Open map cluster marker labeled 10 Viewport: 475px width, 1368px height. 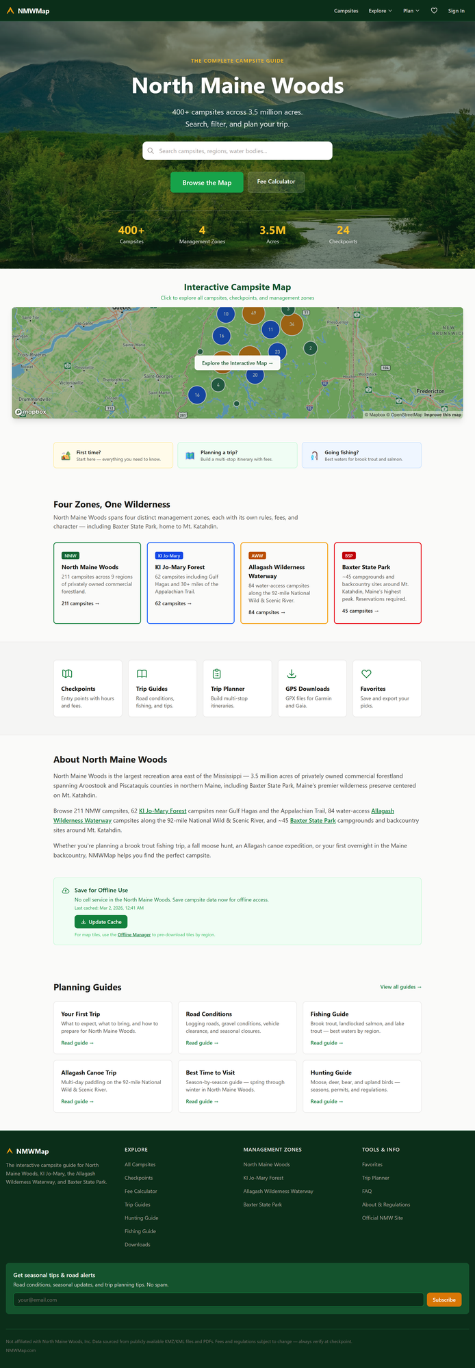pos(226,314)
